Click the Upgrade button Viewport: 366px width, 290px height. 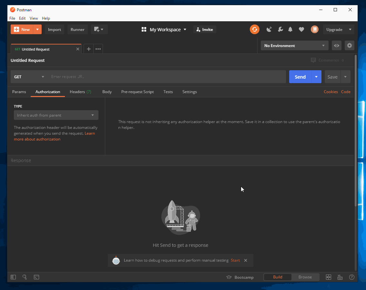pyautogui.click(x=334, y=29)
